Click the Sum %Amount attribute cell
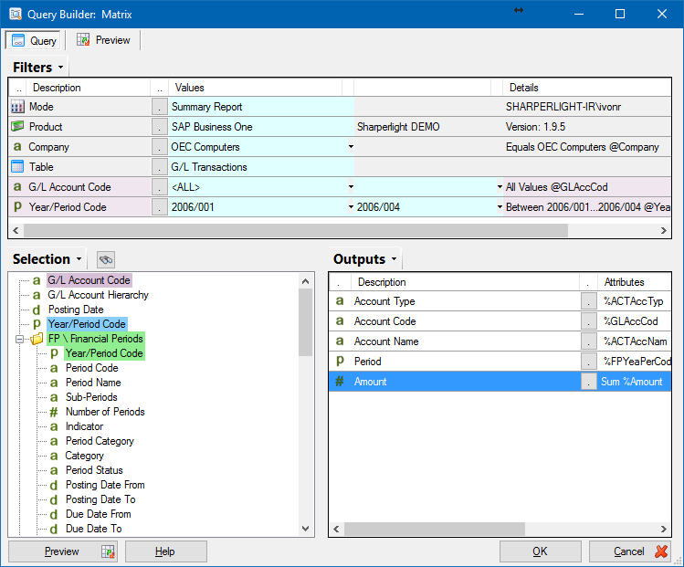Image resolution: width=684 pixels, height=567 pixels. coord(635,382)
